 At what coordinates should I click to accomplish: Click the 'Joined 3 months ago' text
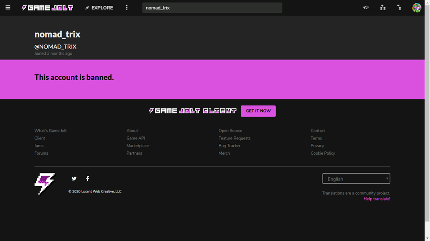click(53, 53)
